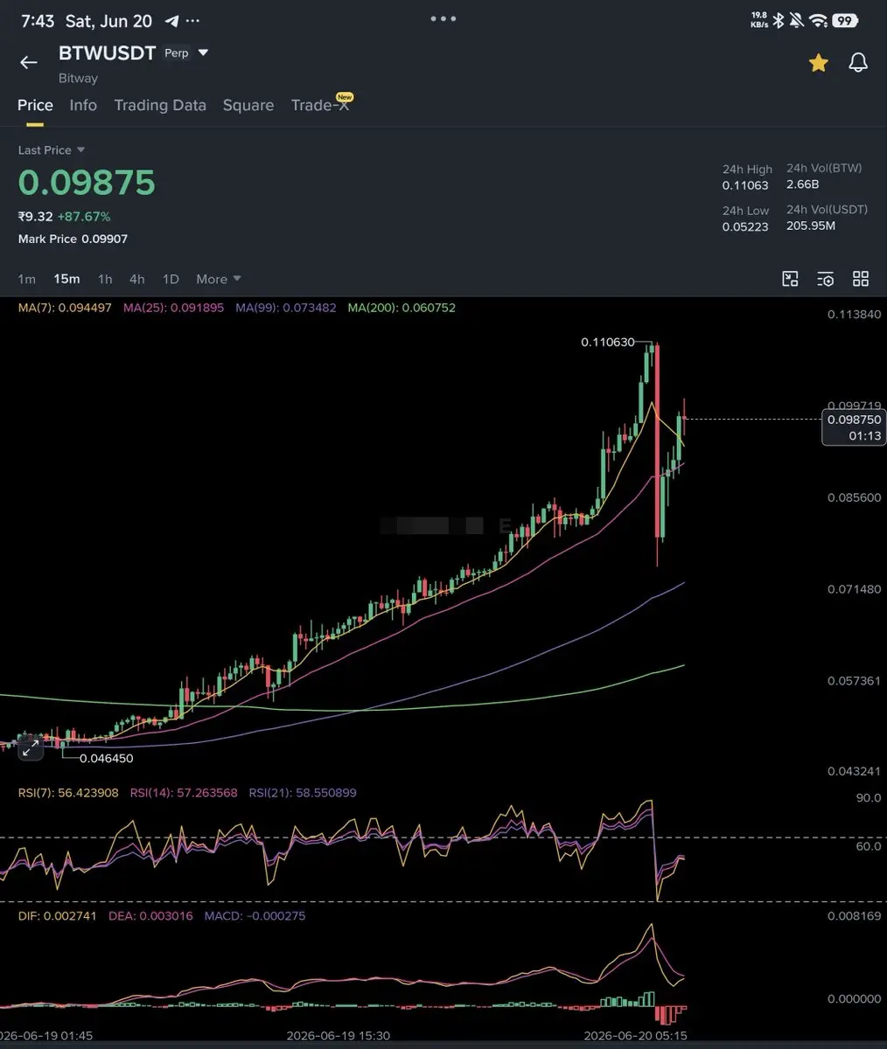Screen dimensions: 887x1049
Task: Toggle the favorite star icon
Action: point(818,62)
